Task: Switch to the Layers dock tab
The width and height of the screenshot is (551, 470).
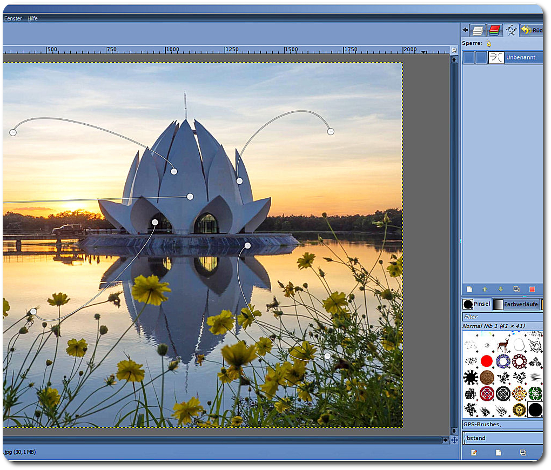Action: pos(478,30)
